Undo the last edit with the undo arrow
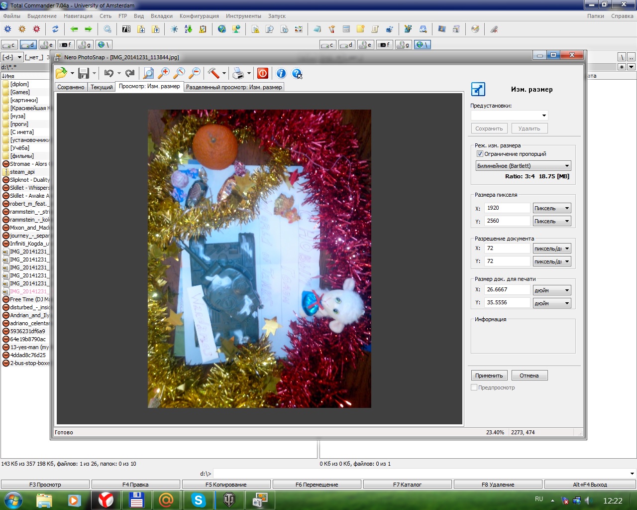 (x=108, y=74)
